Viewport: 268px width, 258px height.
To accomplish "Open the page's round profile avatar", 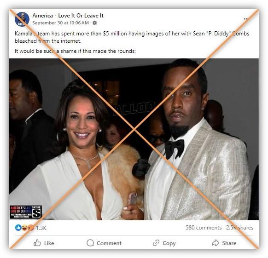I will (x=22, y=19).
